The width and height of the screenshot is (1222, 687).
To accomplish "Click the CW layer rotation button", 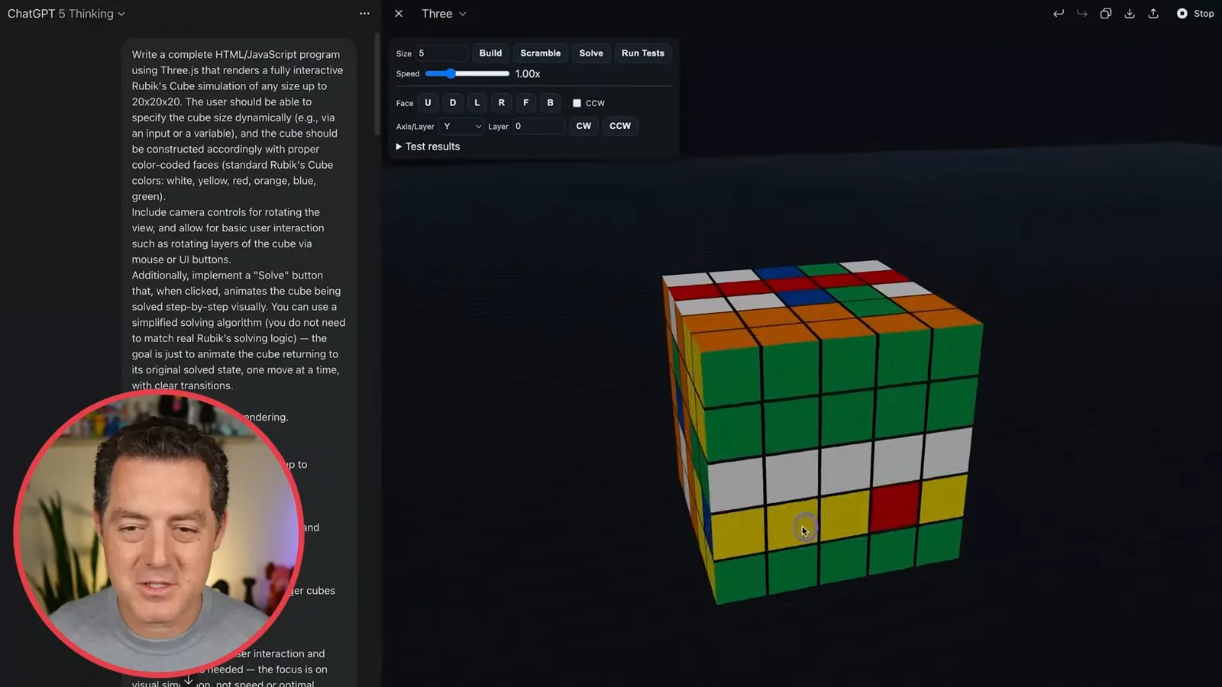I will tap(584, 126).
